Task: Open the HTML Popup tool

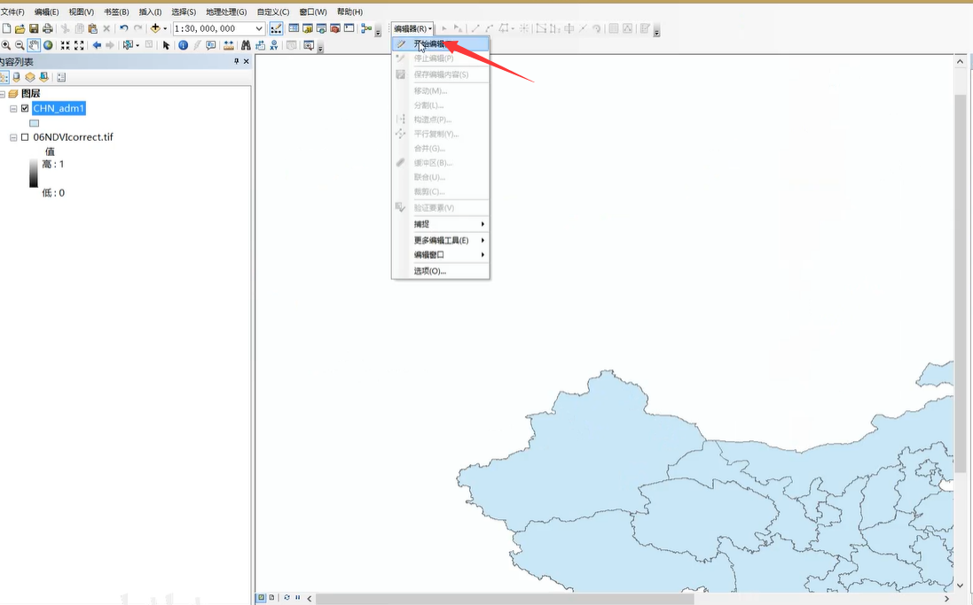Action: tap(211, 45)
